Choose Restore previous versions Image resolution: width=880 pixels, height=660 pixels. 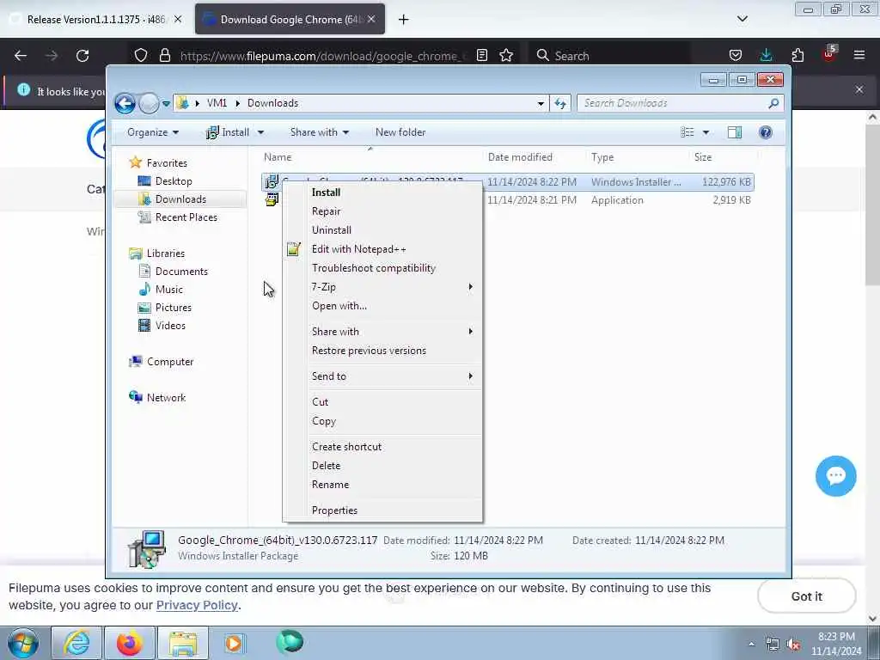(x=382, y=351)
